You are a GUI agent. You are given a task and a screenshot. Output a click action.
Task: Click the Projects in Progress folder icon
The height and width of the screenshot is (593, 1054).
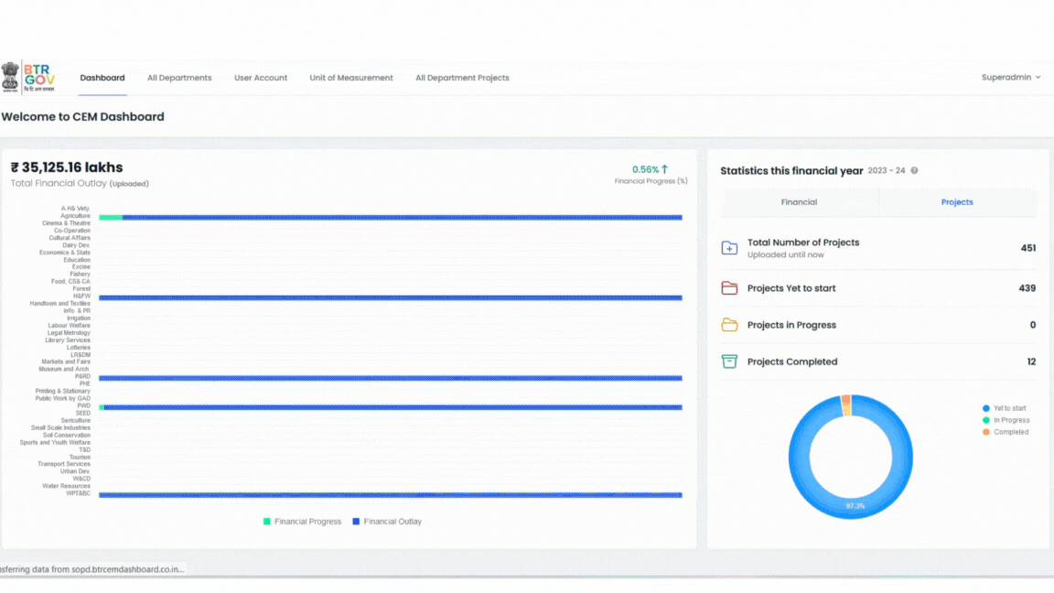(x=729, y=325)
